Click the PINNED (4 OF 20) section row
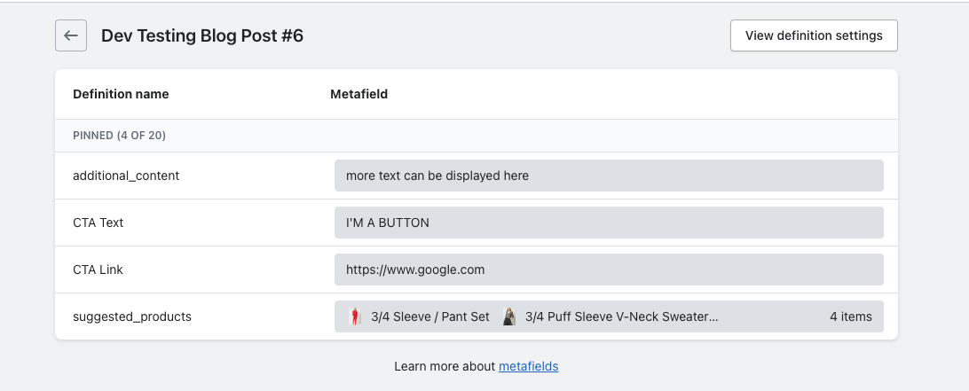 [x=120, y=136]
